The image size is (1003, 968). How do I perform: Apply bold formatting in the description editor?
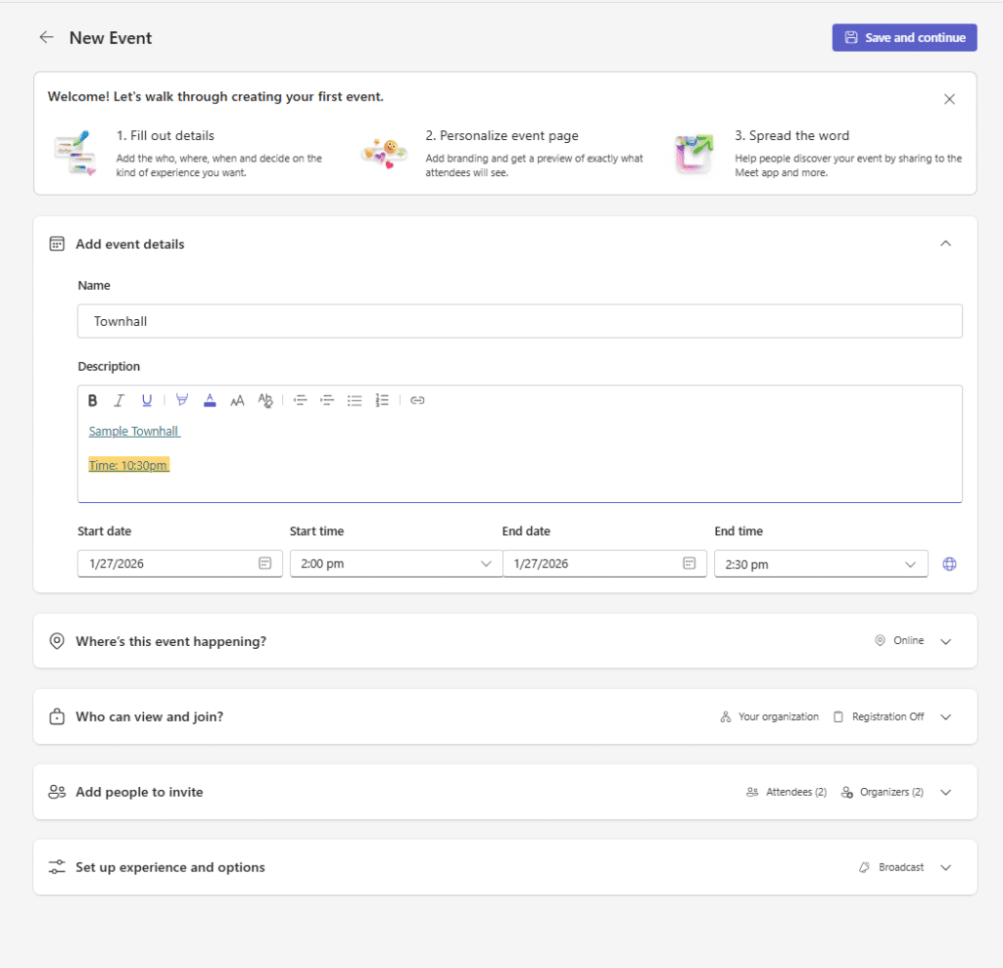click(x=92, y=399)
